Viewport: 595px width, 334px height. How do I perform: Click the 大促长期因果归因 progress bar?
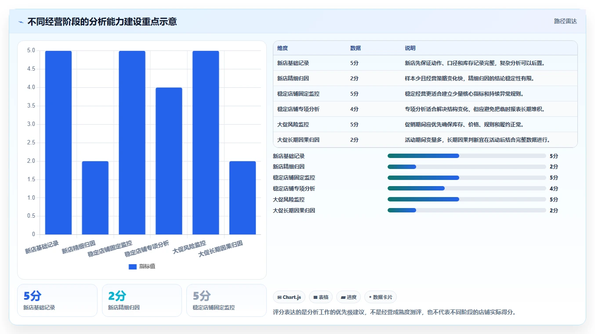pos(467,210)
